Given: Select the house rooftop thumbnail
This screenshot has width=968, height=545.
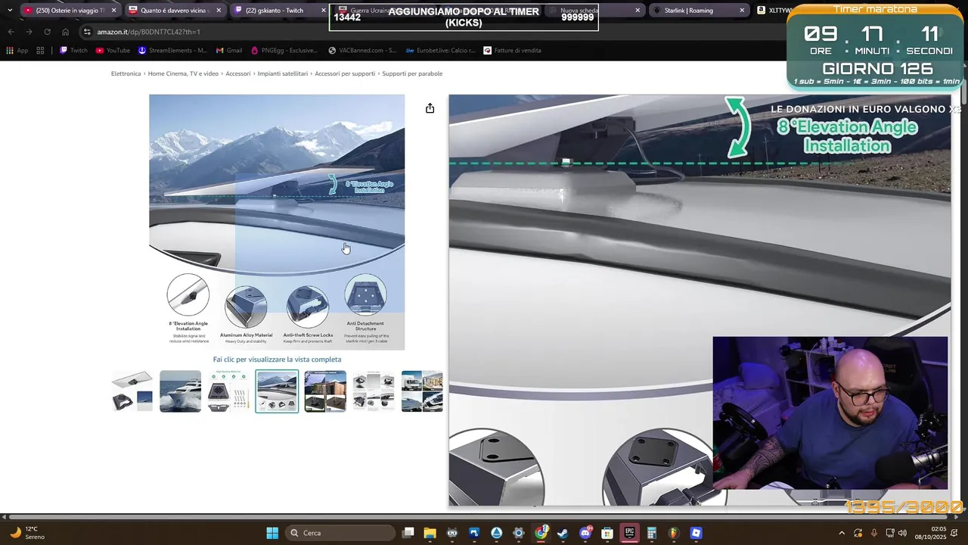Looking at the screenshot, I should (325, 391).
